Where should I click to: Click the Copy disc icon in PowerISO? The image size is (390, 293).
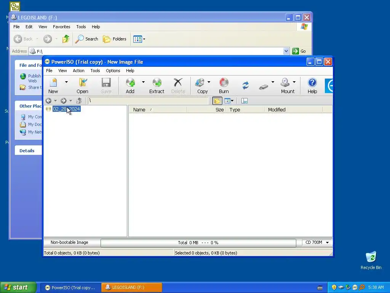[x=202, y=85]
